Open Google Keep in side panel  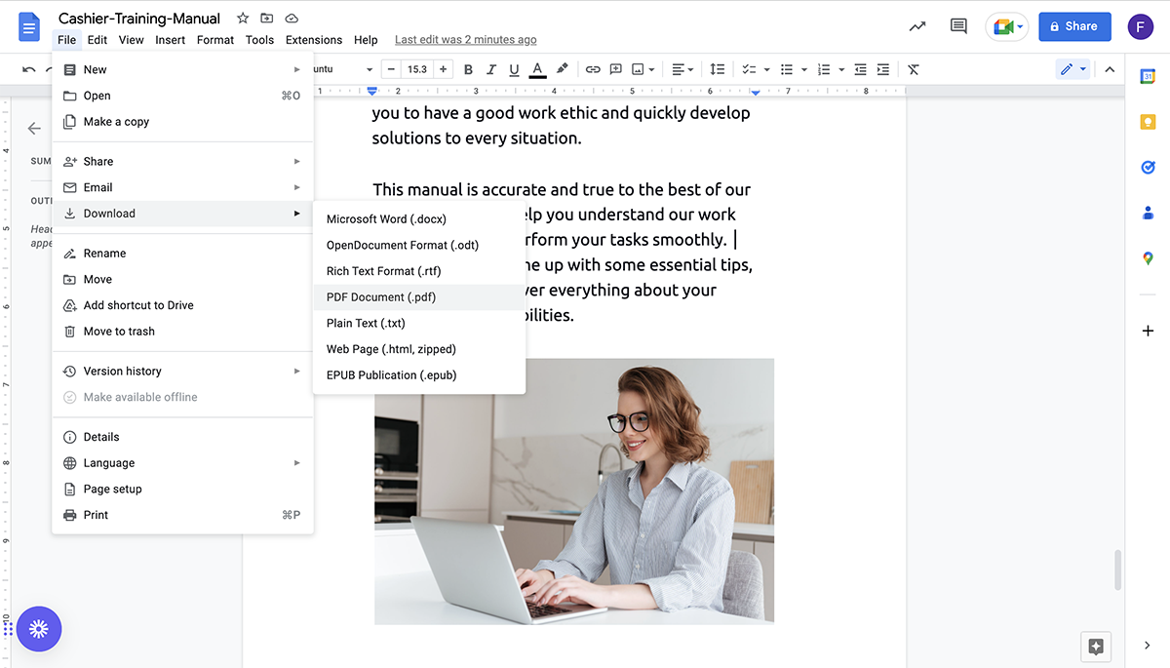point(1148,122)
